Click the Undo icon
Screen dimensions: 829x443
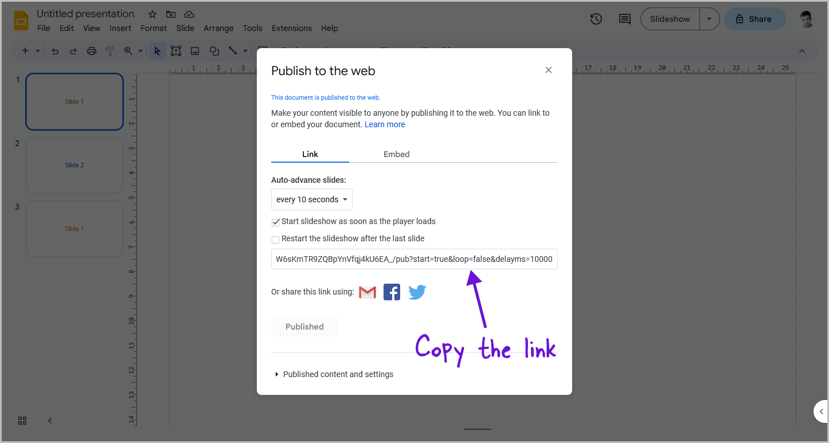(x=54, y=50)
